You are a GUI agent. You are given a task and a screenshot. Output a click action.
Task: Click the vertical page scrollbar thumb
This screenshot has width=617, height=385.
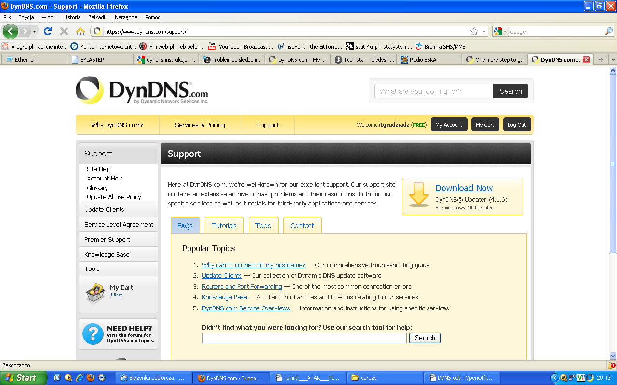613,164
